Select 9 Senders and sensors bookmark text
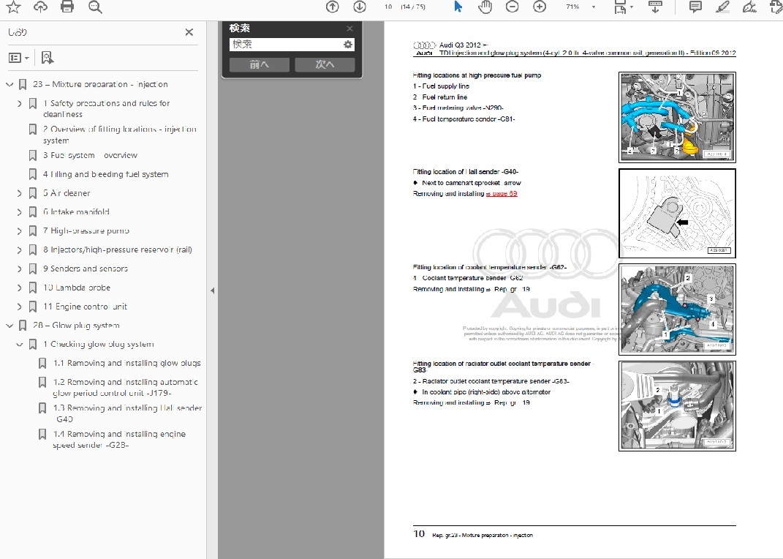 pyautogui.click(x=86, y=269)
